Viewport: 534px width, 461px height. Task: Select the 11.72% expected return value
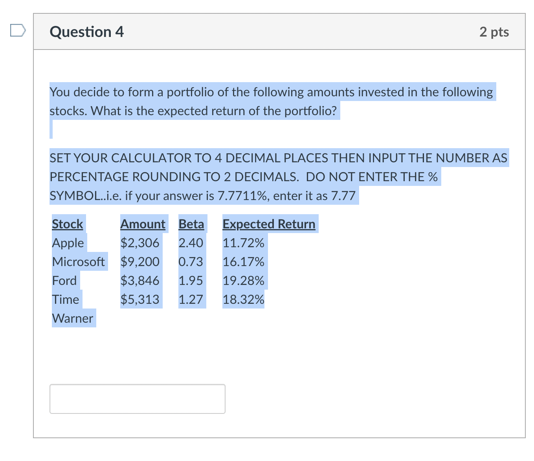[x=243, y=243]
